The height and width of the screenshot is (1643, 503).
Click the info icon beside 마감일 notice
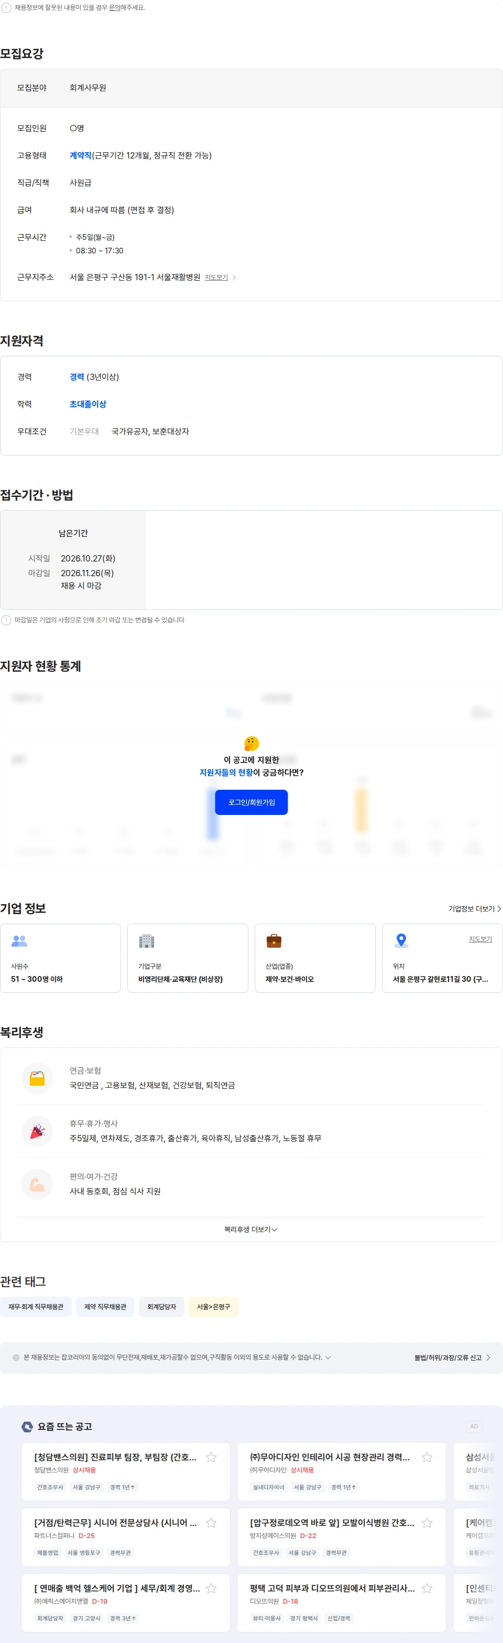6,620
